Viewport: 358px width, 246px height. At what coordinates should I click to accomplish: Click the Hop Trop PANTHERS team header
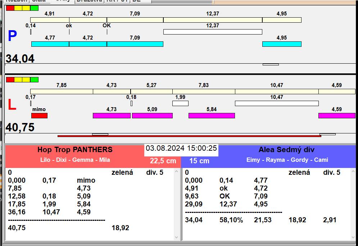pyautogui.click(x=75, y=150)
